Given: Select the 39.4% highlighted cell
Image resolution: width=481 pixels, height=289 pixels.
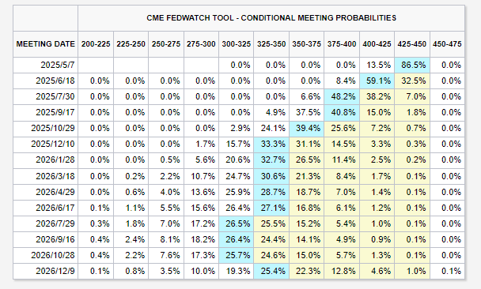Looking at the screenshot, I should tap(306, 128).
